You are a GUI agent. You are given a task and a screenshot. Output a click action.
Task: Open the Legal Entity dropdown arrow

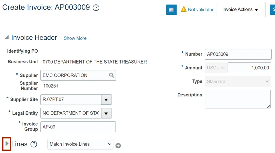click(106, 113)
